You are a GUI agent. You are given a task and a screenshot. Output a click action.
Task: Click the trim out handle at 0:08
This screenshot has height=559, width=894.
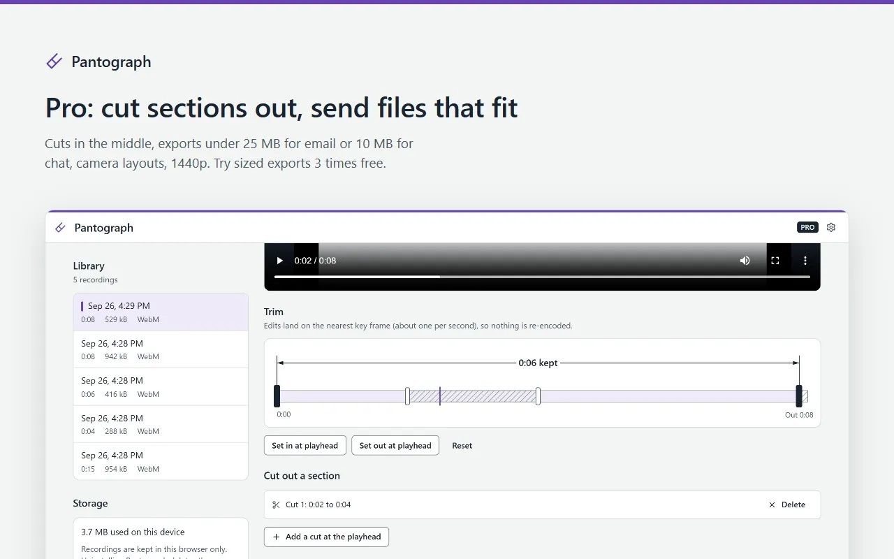[799, 396]
